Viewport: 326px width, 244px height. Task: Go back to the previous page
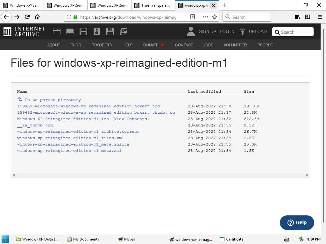click(6, 17)
